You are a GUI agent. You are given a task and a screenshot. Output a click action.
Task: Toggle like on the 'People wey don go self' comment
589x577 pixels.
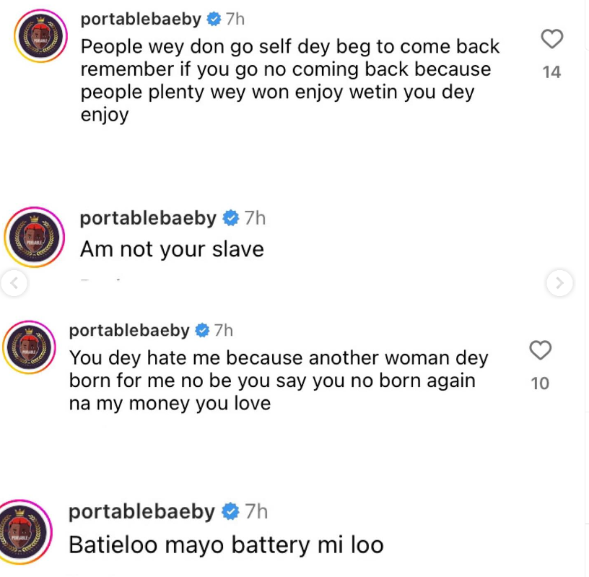coord(552,40)
